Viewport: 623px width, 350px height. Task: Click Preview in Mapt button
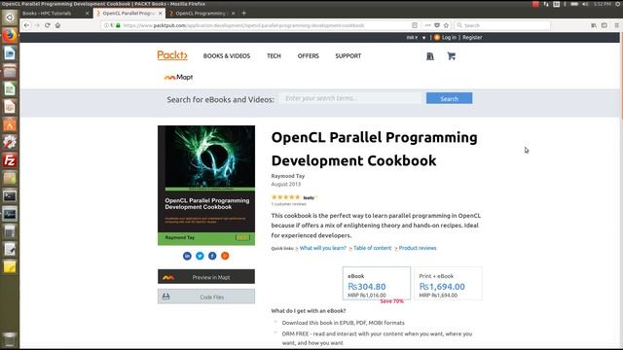pos(206,276)
